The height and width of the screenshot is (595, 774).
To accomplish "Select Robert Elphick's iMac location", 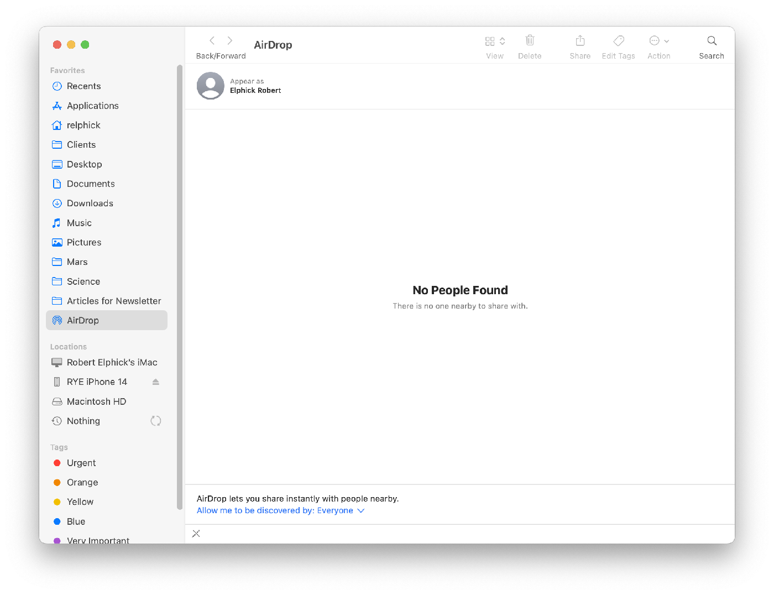I will tap(107, 362).
